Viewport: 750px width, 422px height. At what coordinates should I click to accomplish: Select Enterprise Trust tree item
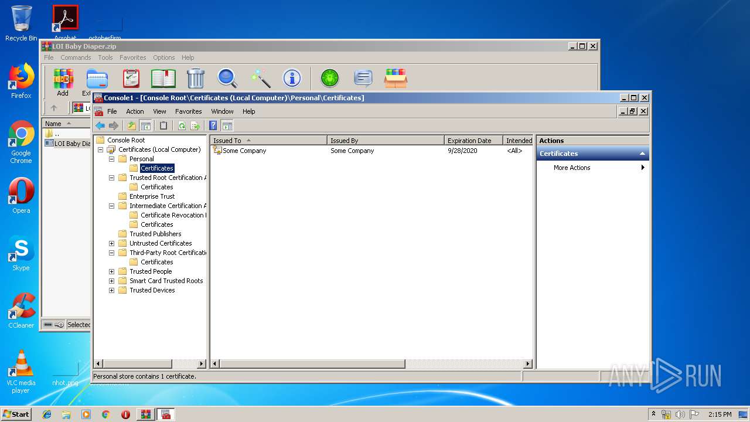click(152, 196)
